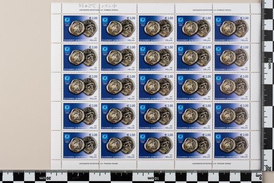The height and width of the screenshot is (183, 274).
Task: Click the "10 cm" label on the bottom ruler
Action: (153, 178)
